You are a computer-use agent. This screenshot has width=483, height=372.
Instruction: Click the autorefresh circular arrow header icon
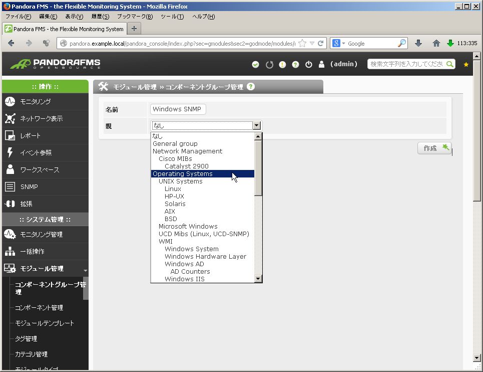click(x=270, y=65)
